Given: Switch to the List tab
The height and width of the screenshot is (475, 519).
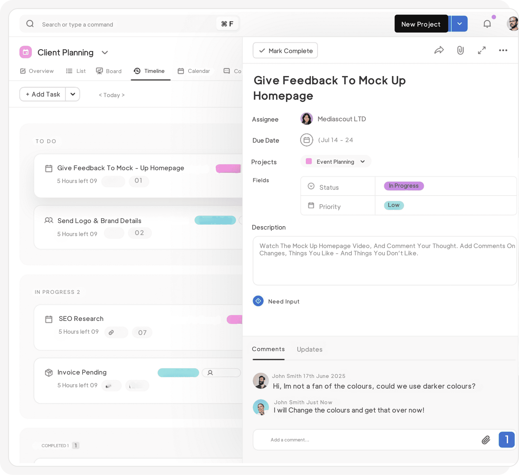Looking at the screenshot, I should (76, 71).
